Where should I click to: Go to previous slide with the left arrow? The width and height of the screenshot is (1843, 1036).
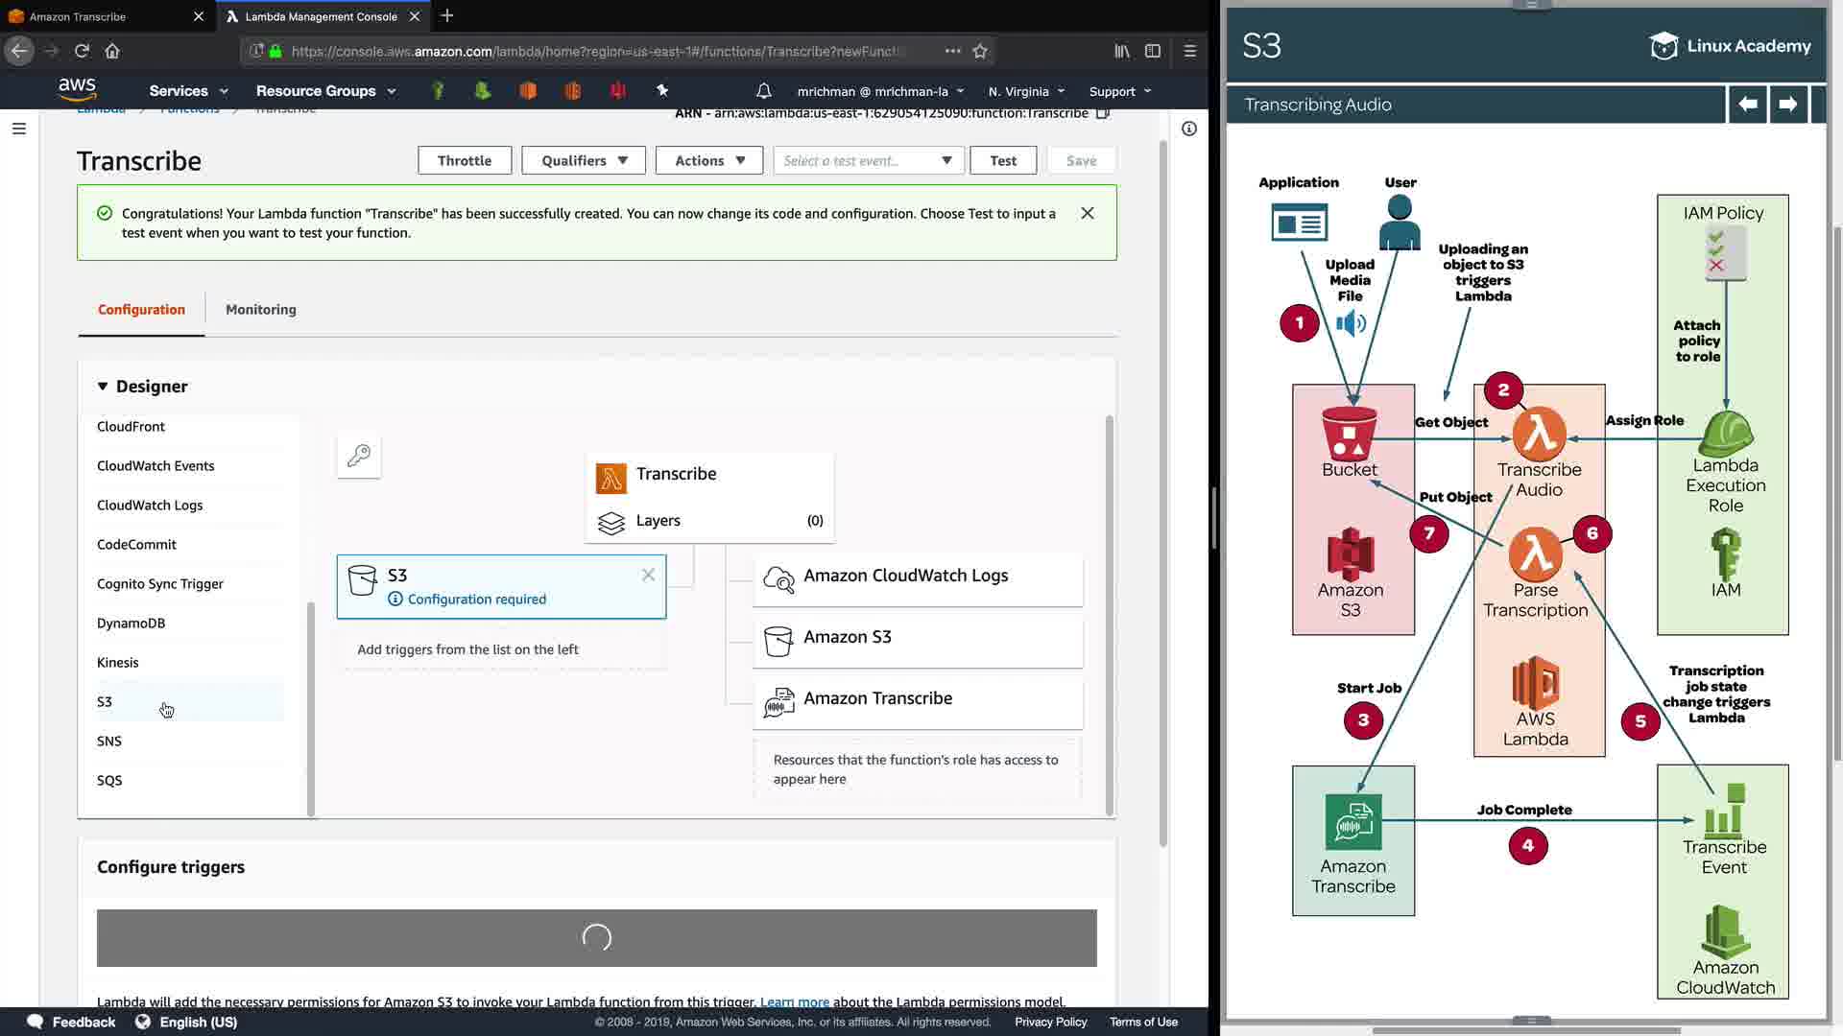pyautogui.click(x=1748, y=105)
